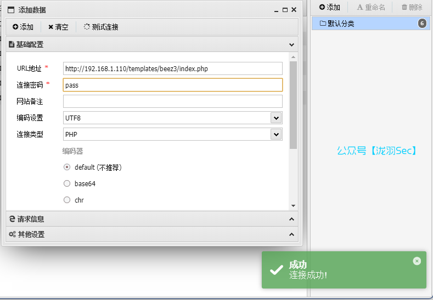Dismiss the 连接成功 success notification
This screenshot has width=433, height=300.
pyautogui.click(x=417, y=261)
